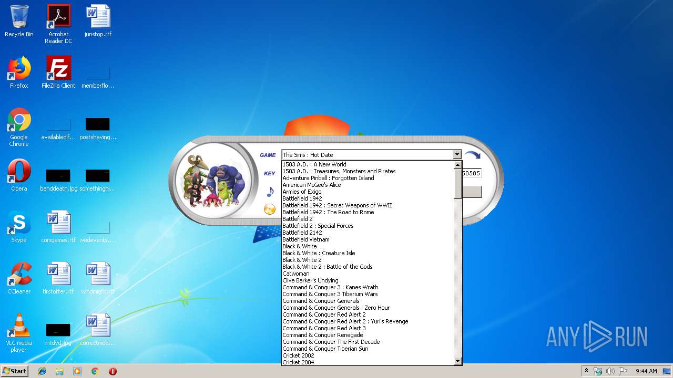Show hidden tray icons arrow

click(x=586, y=371)
